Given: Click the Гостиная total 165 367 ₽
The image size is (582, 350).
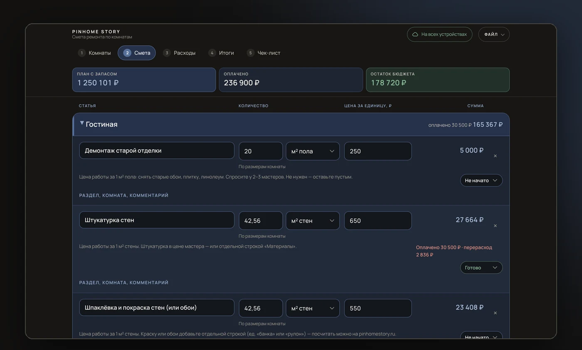Looking at the screenshot, I should [x=488, y=124].
